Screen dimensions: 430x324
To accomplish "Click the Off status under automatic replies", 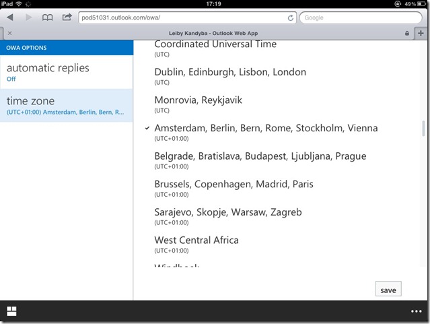I will coord(11,79).
